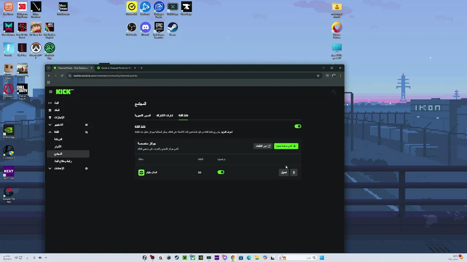
Task: Click the Minecraft icon in the taskbar
Action: (185, 258)
